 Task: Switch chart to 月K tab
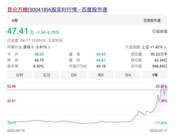[x=128, y=75]
